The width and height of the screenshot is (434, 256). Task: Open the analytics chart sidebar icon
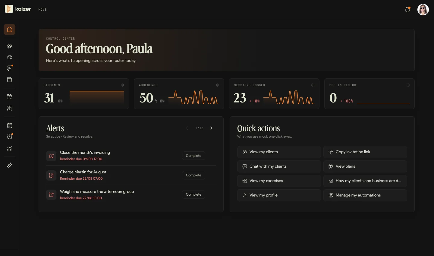coord(10,148)
